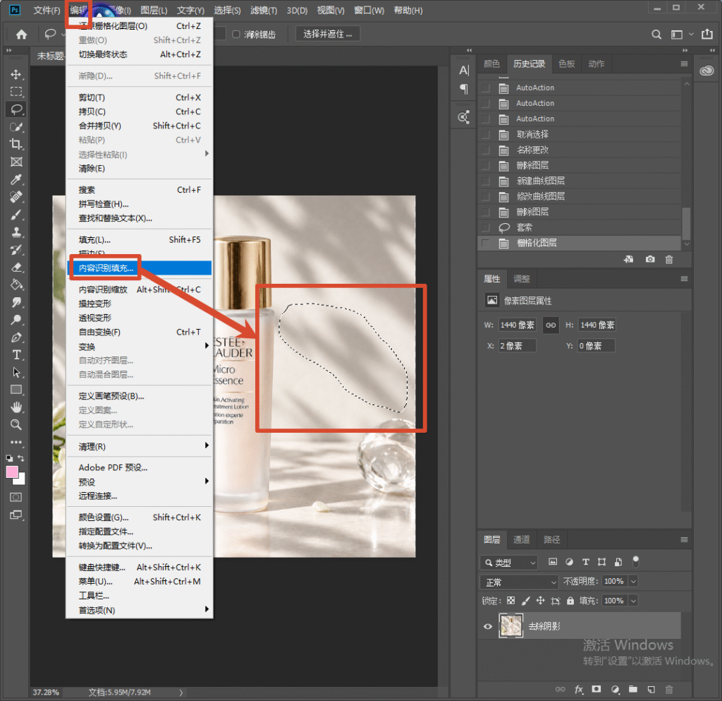Expand the 变换 submenu
Image resolution: width=722 pixels, height=701 pixels.
click(x=140, y=347)
